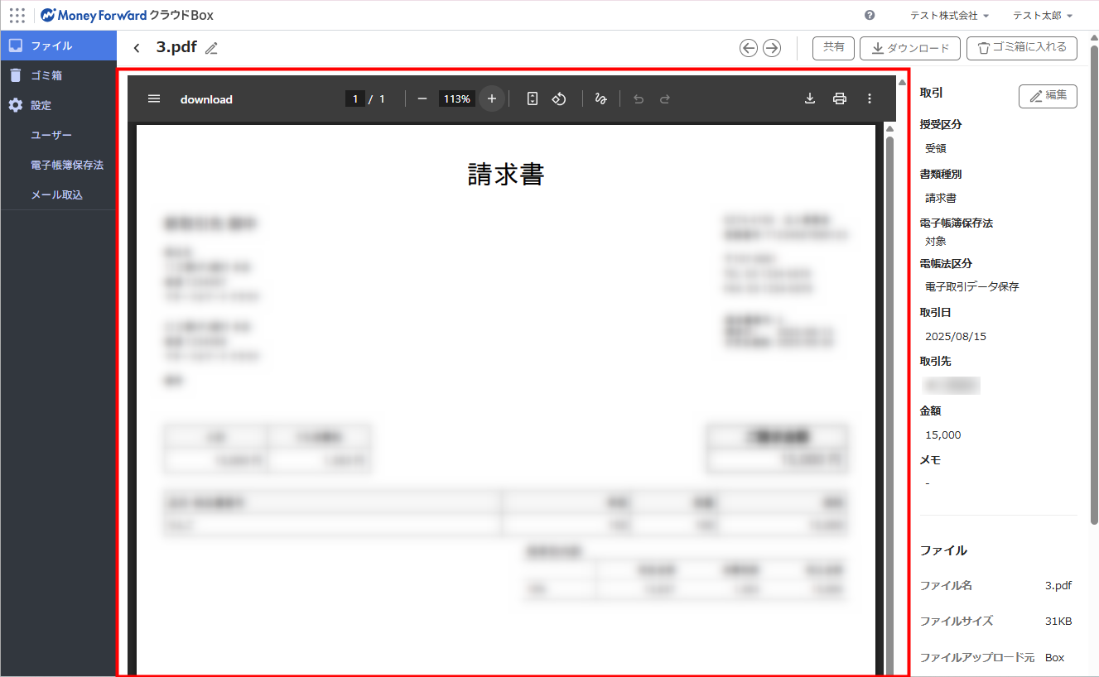Zoom in on the PDF document
The image size is (1099, 677).
492,98
